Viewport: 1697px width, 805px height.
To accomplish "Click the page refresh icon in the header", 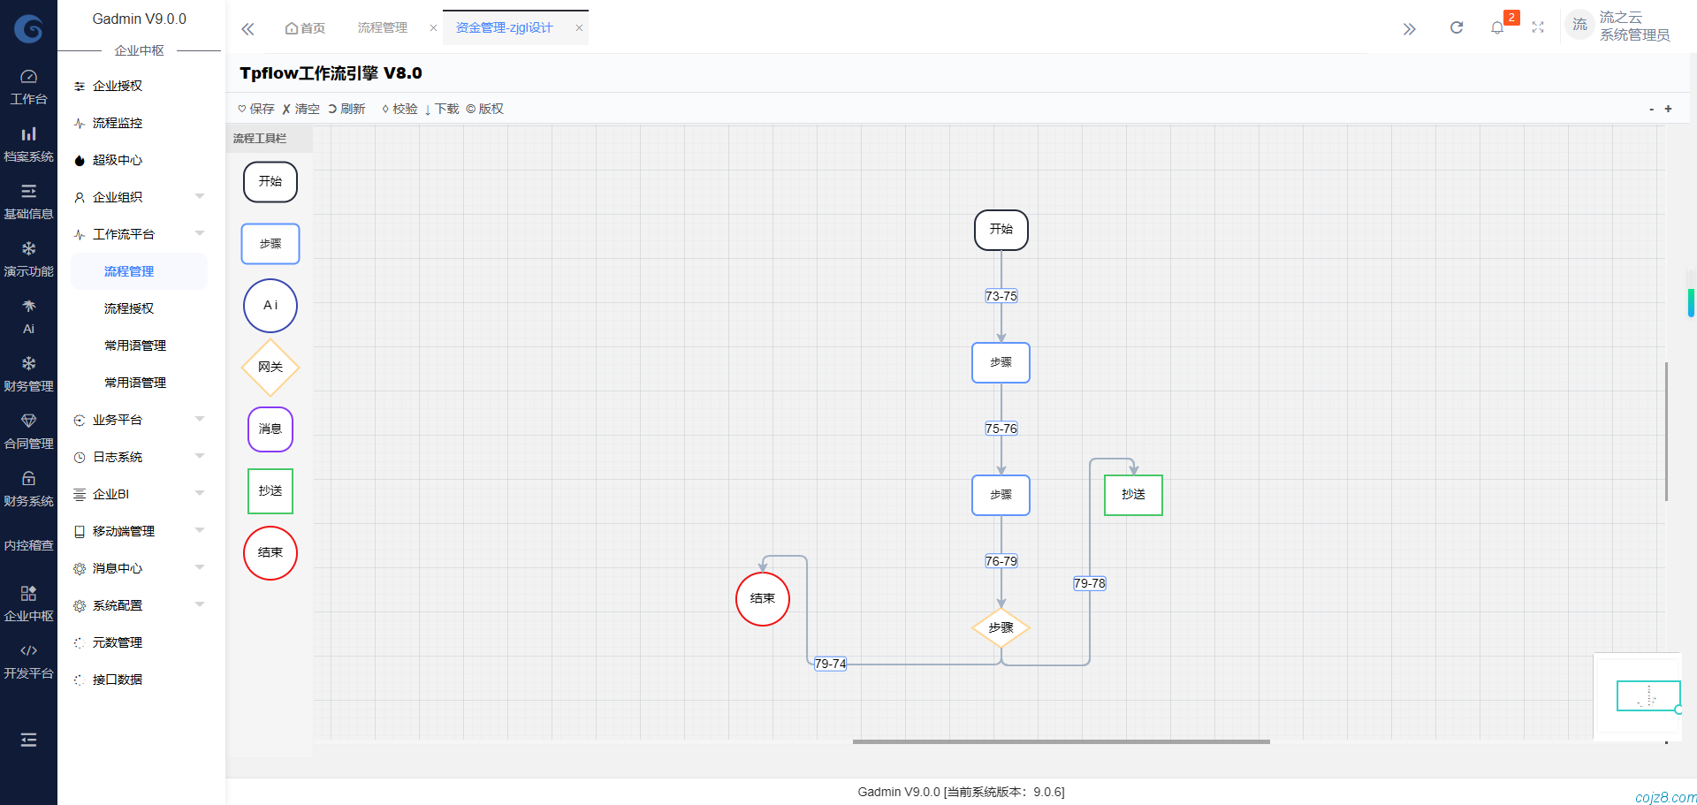I will [x=1457, y=28].
